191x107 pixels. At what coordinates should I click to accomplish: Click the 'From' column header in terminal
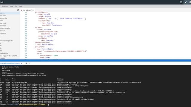coord(13,79)
